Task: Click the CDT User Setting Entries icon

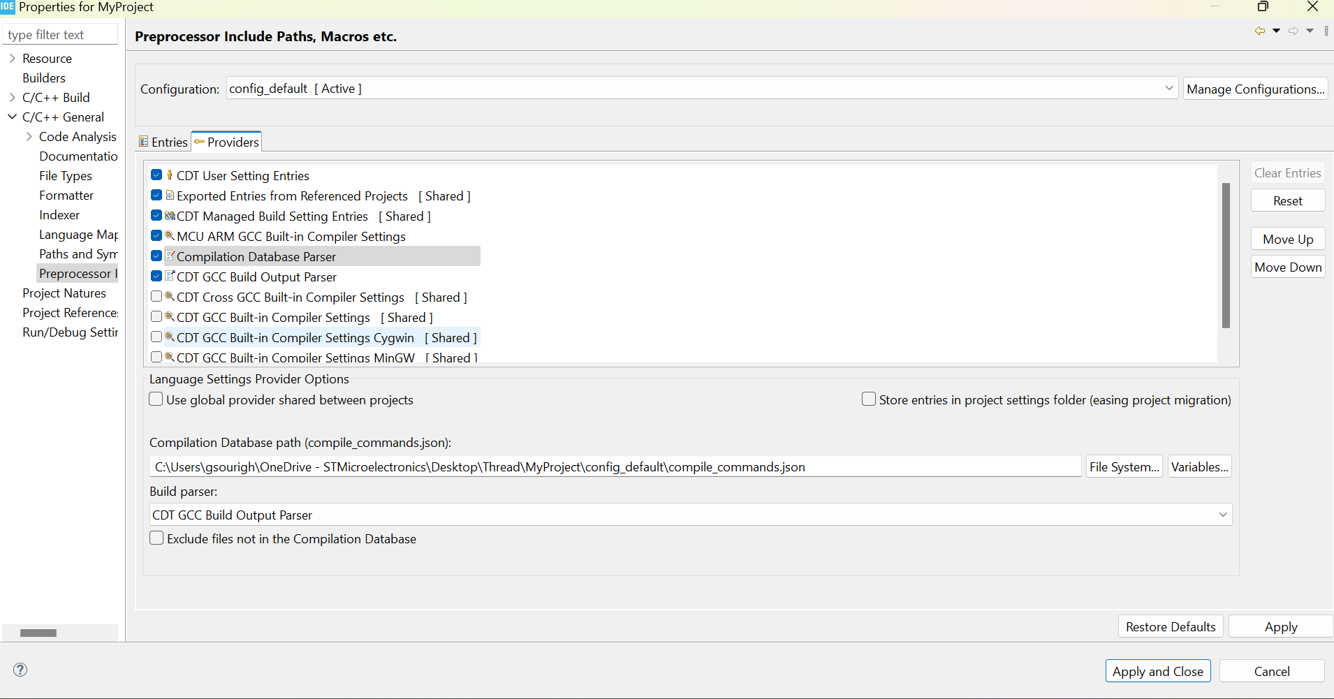Action: click(170, 175)
